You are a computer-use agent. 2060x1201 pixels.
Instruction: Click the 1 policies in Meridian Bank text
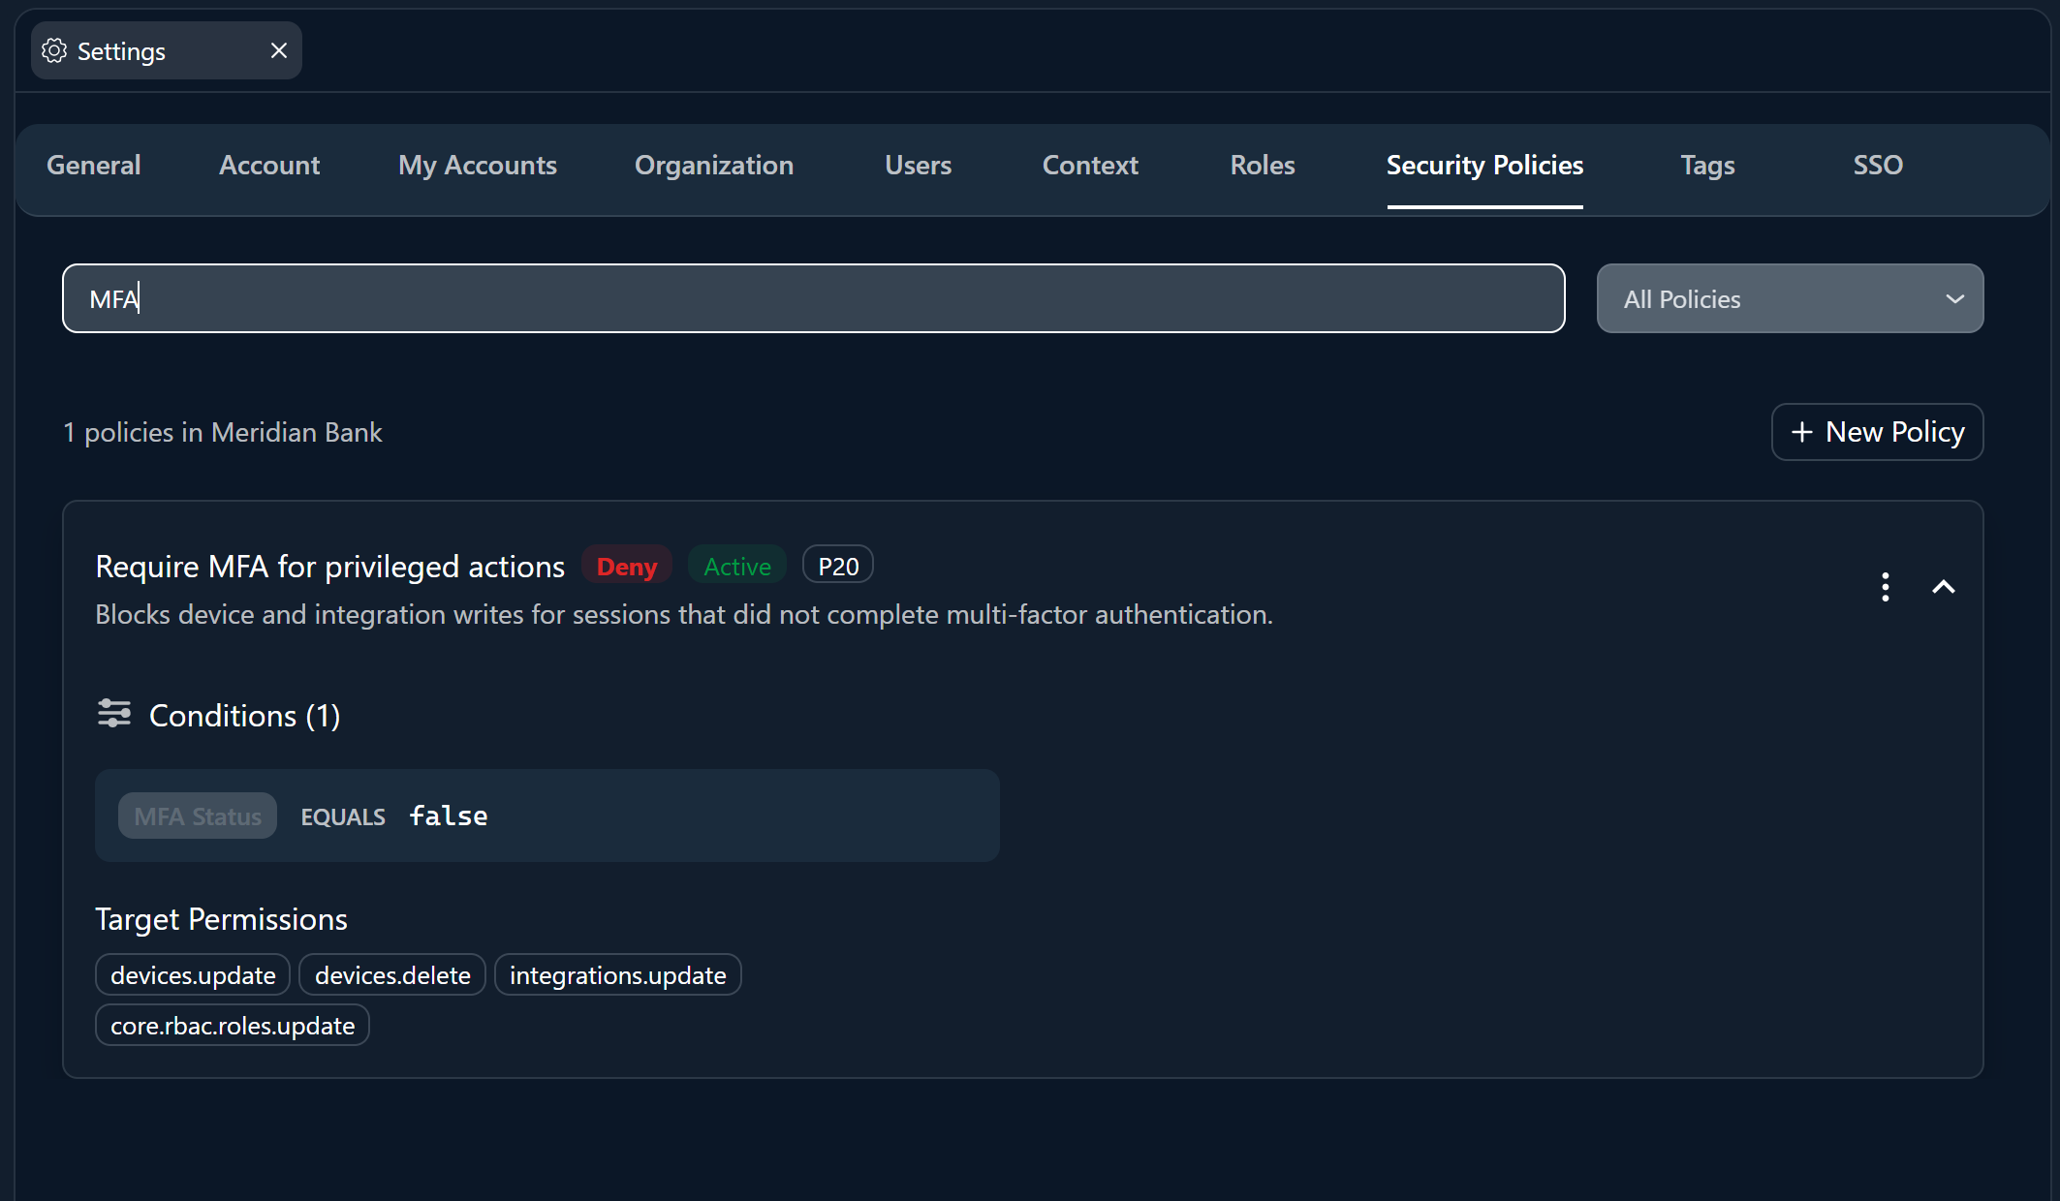223,432
